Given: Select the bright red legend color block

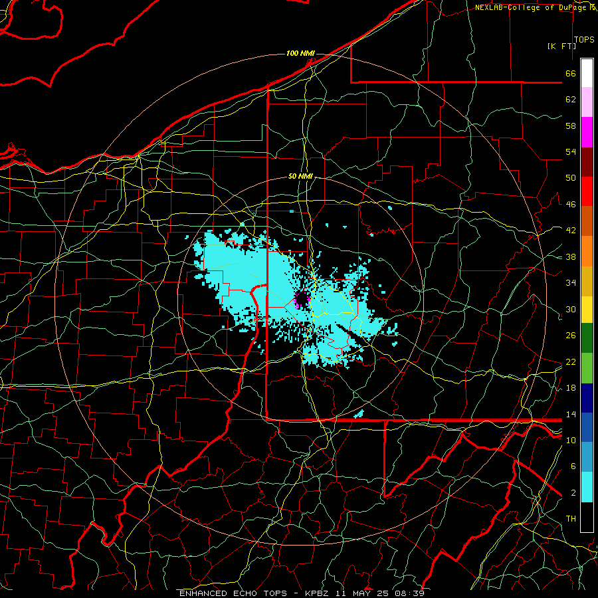Looking at the screenshot, I should click(x=587, y=191).
